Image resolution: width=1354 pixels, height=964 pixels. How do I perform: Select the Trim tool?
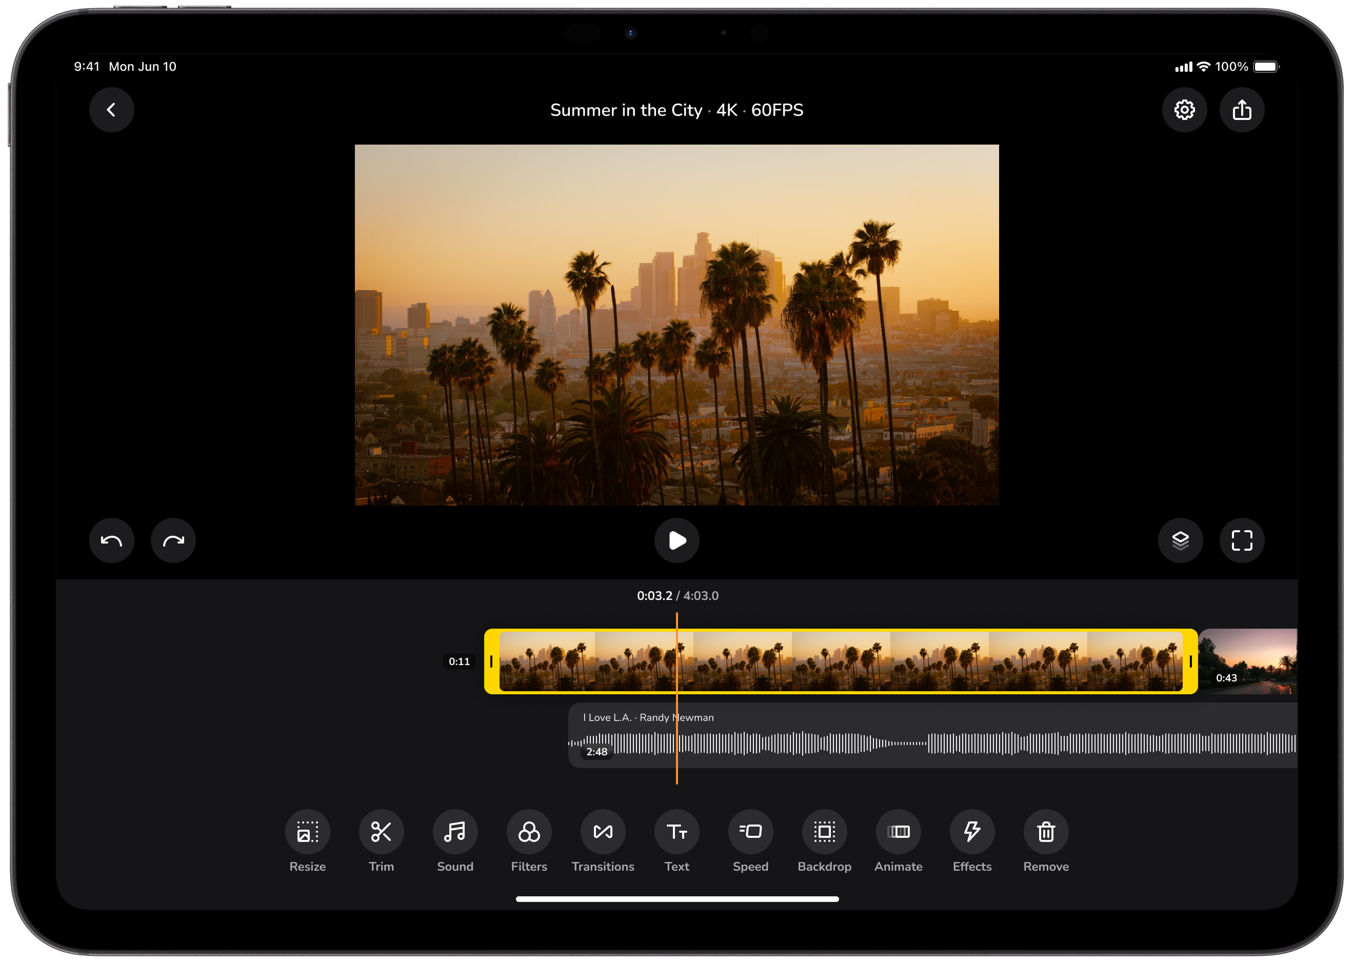(x=381, y=832)
